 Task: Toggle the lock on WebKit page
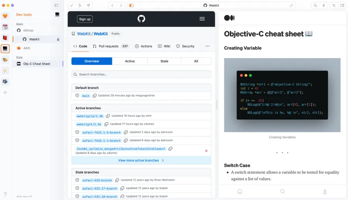pyautogui.click(x=58, y=39)
